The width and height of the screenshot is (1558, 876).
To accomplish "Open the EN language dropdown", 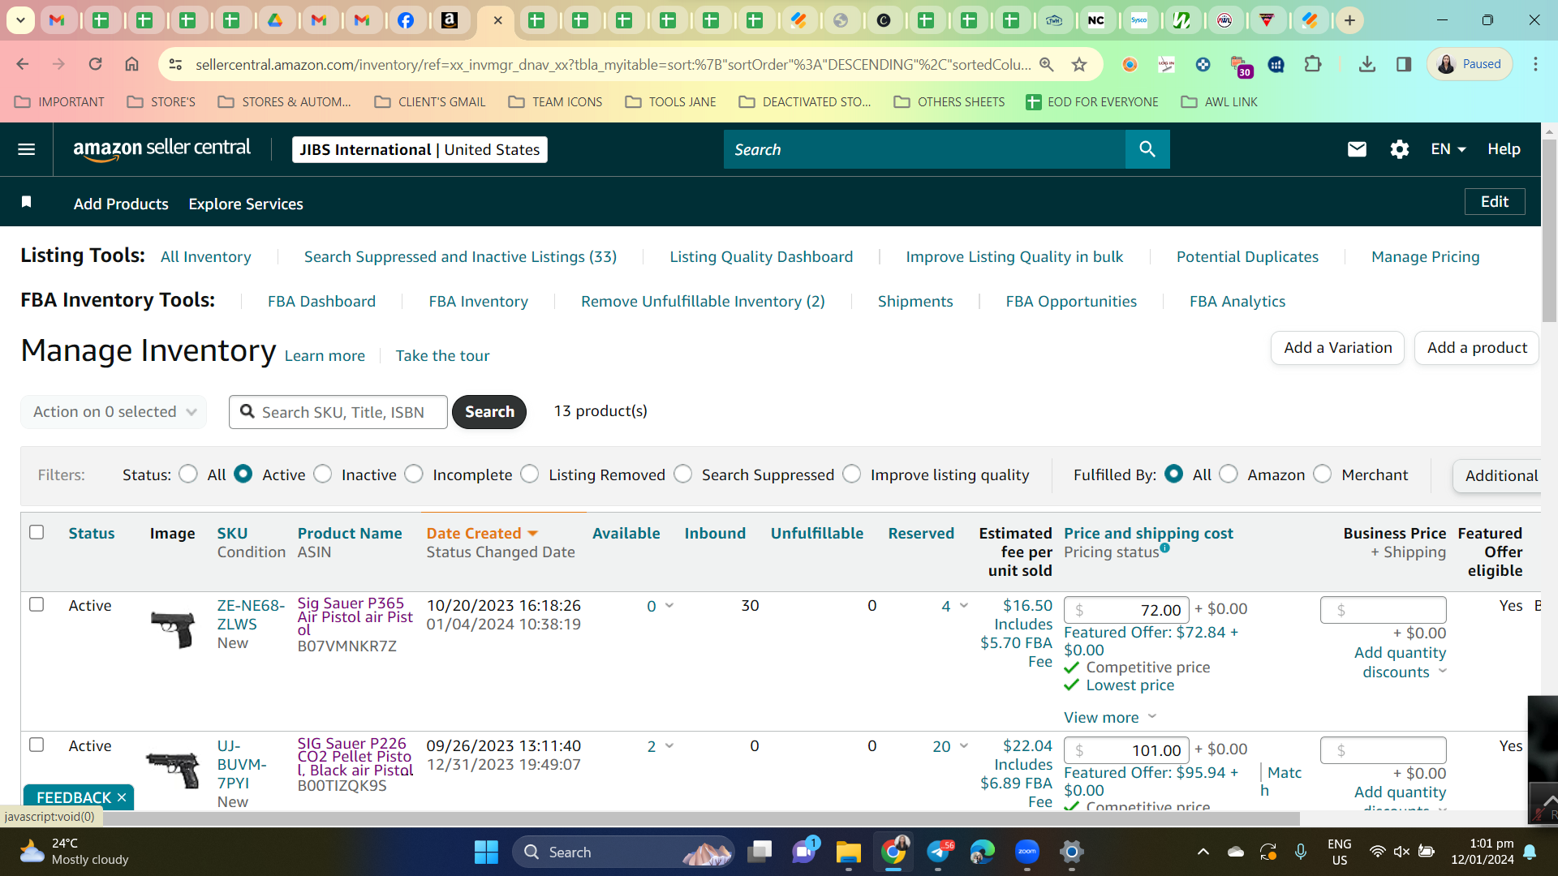I will (1448, 149).
